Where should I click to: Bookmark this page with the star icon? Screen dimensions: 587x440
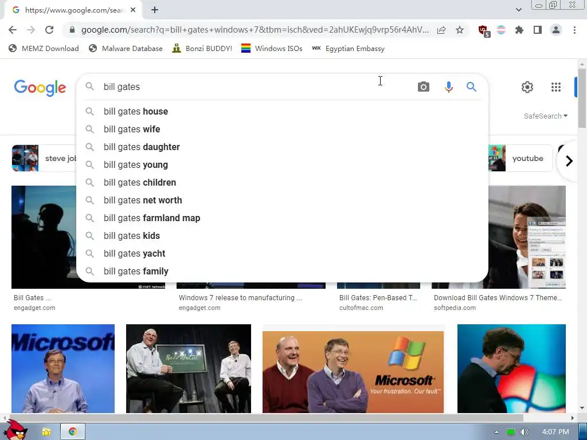tap(460, 30)
